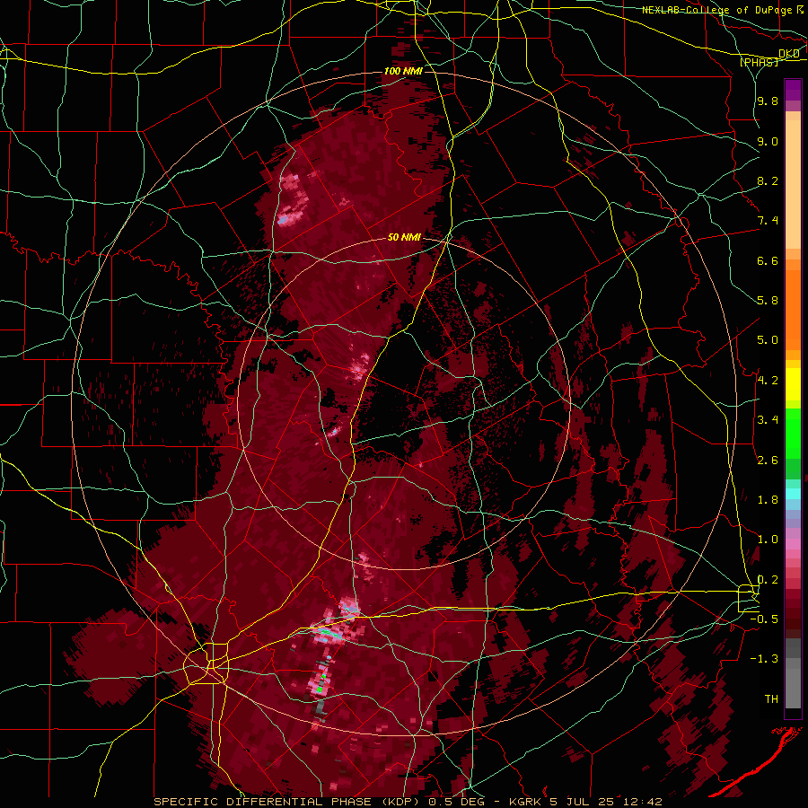The height and width of the screenshot is (808, 808).
Task: Click the -0.5 value on color scale
Action: coord(764,619)
